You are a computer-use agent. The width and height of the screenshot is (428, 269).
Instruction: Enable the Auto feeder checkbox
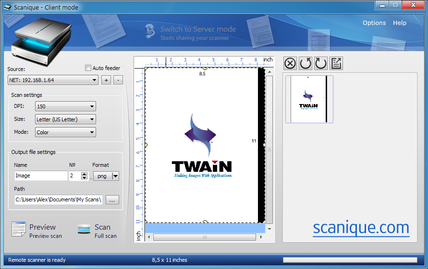tap(88, 68)
